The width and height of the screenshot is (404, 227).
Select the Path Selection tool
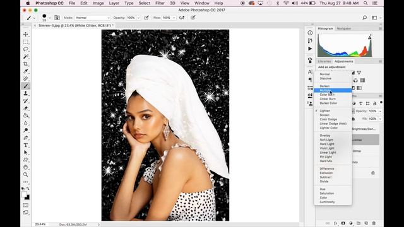pos(25,153)
